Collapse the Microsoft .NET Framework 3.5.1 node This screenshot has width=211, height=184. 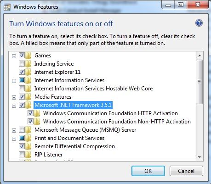[x=14, y=106]
